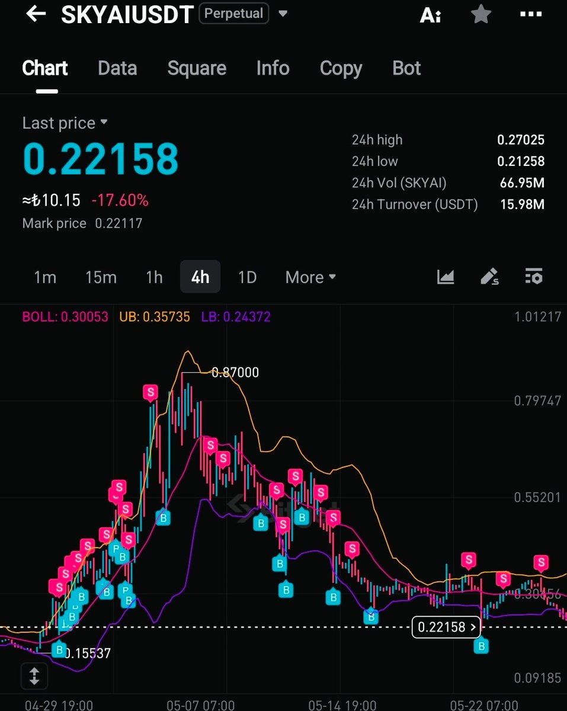
Task: Switch to the Square tab
Action: [x=197, y=68]
